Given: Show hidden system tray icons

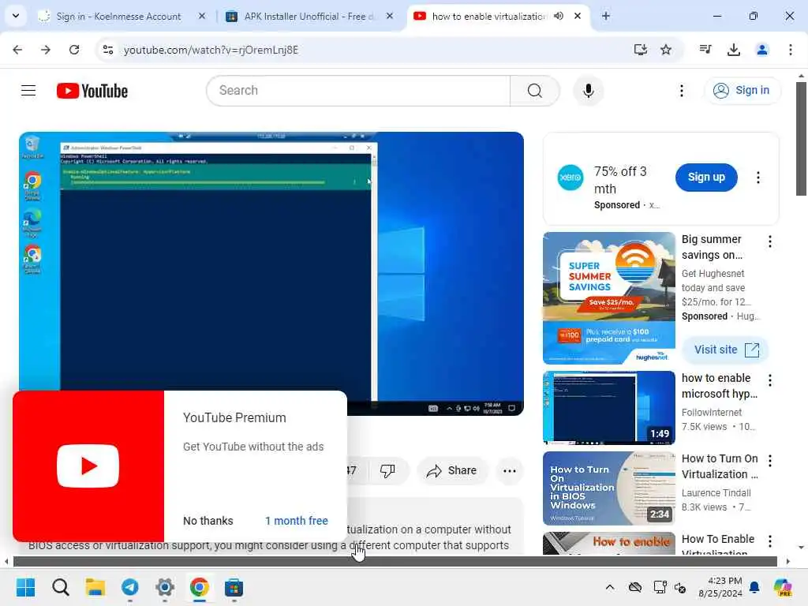Looking at the screenshot, I should [x=610, y=587].
